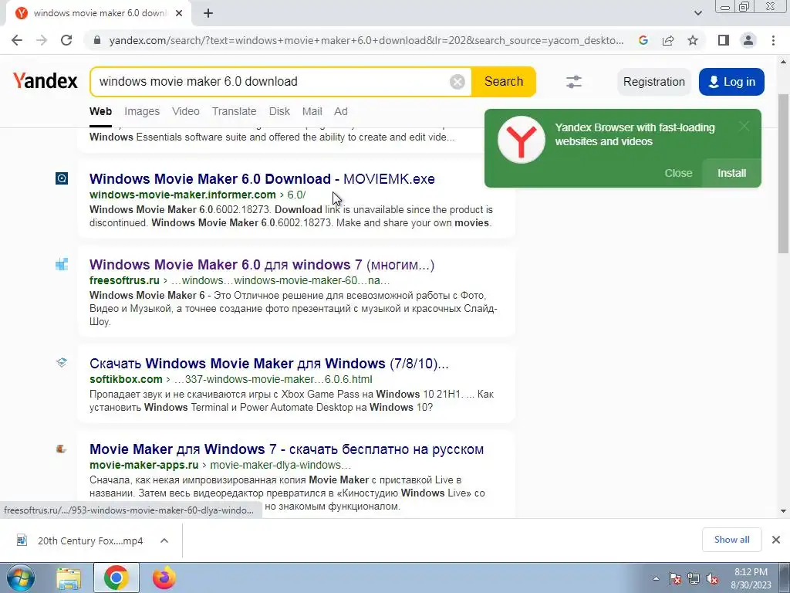Click the Yandex logo

click(45, 81)
